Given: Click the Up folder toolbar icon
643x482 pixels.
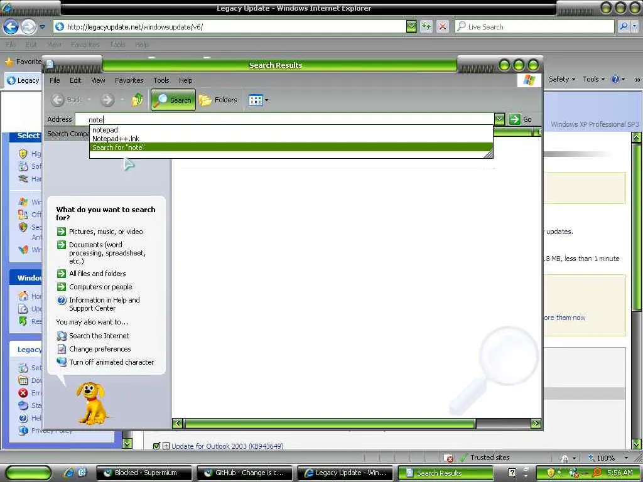Looking at the screenshot, I should coord(138,100).
